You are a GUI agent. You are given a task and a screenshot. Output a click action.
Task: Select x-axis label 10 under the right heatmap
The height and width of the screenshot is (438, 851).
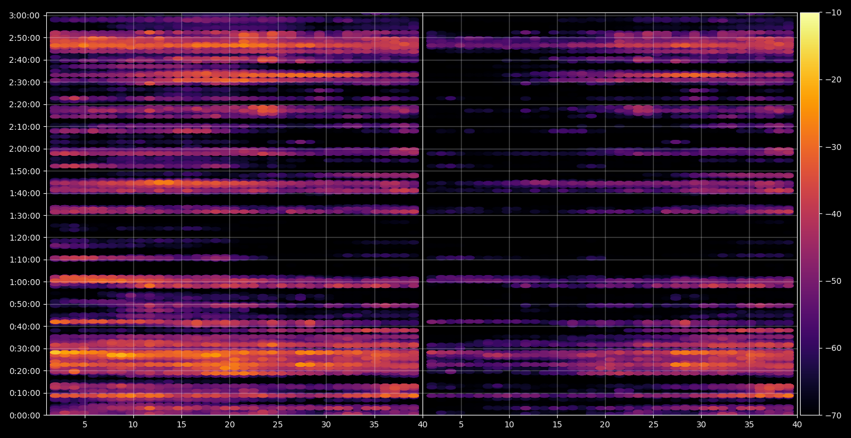(x=508, y=425)
